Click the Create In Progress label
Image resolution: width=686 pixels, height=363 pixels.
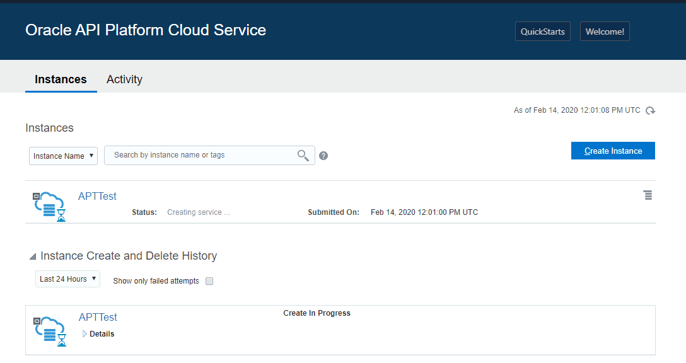tap(317, 313)
